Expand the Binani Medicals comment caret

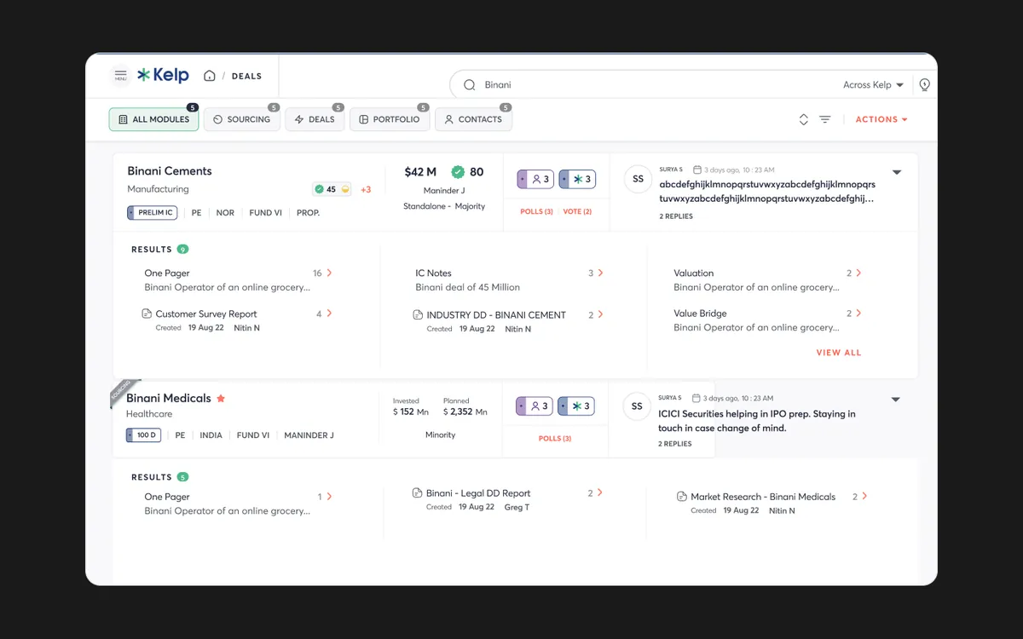click(896, 400)
